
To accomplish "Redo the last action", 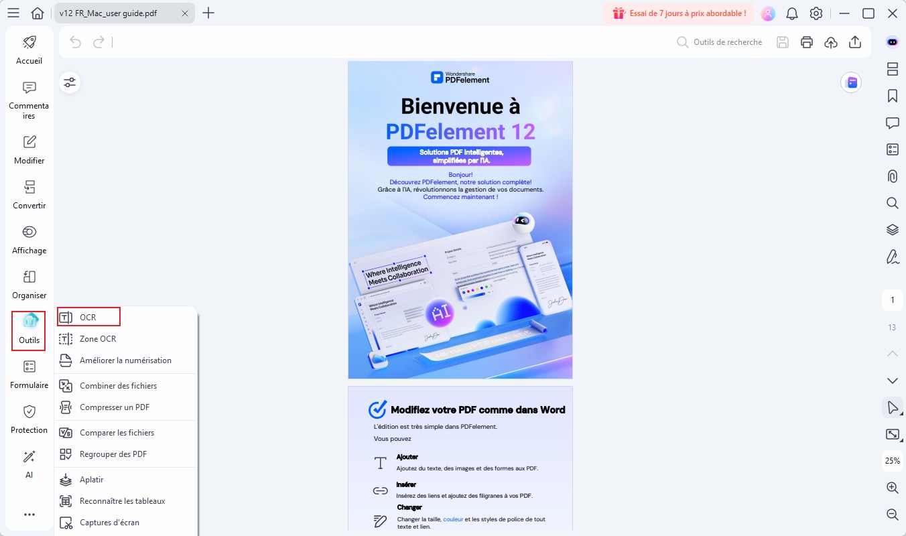I will pyautogui.click(x=99, y=42).
